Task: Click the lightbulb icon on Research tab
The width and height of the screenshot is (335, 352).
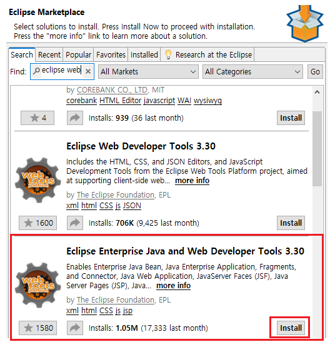Action: pos(168,54)
